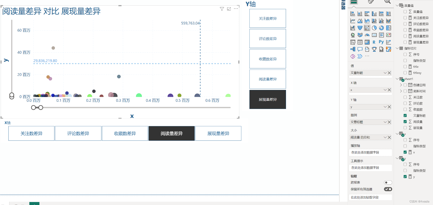The image size is (433, 205).
Task: Expand the 创建日期 date field
Action: point(401,85)
